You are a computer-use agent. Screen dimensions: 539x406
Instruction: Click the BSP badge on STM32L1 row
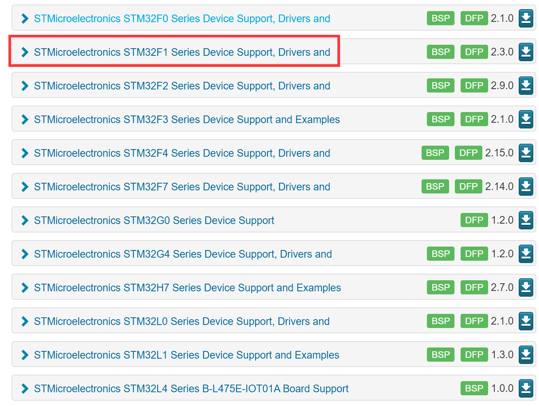point(441,355)
